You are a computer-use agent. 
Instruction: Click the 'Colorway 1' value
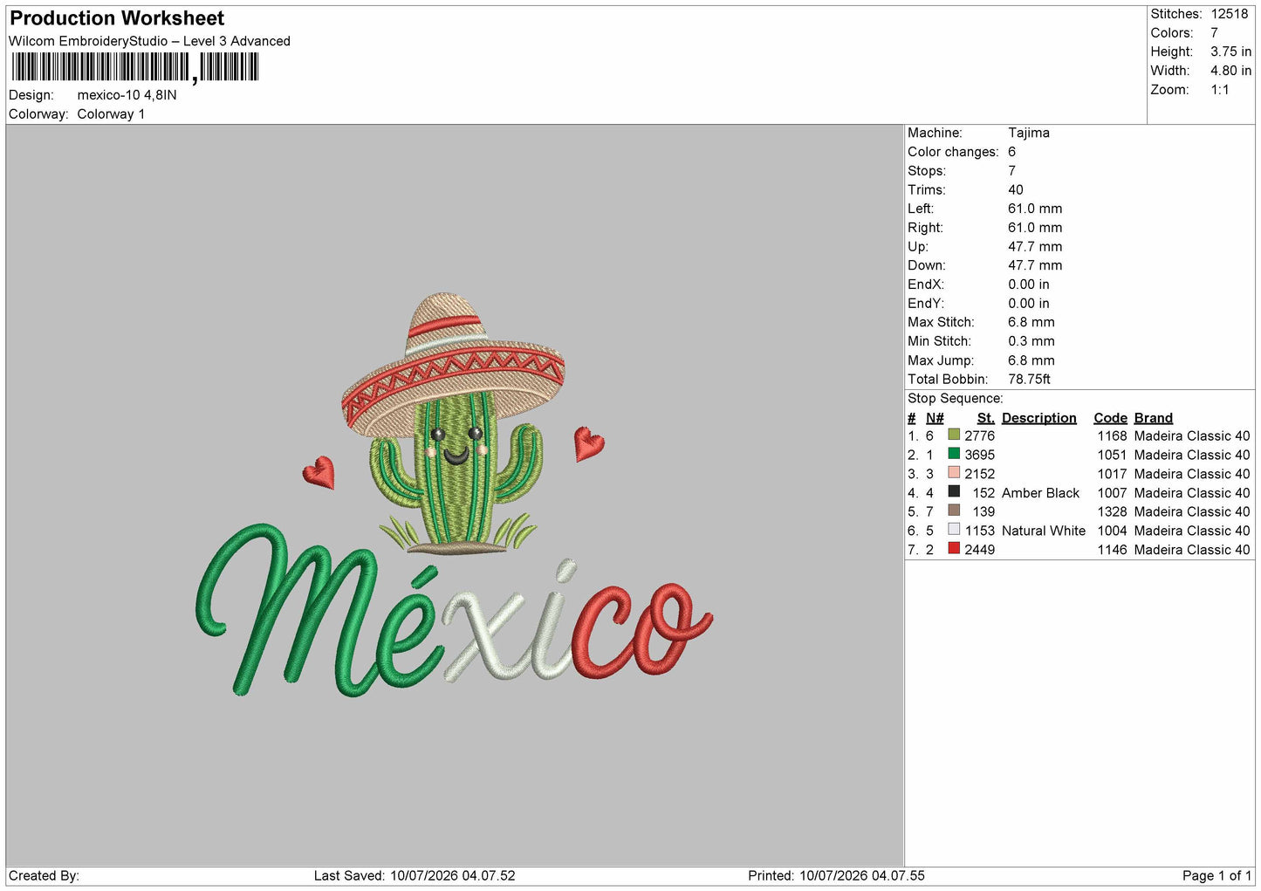point(111,114)
